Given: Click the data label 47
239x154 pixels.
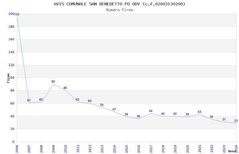Looking at the screenshot, I should (x=114, y=109).
